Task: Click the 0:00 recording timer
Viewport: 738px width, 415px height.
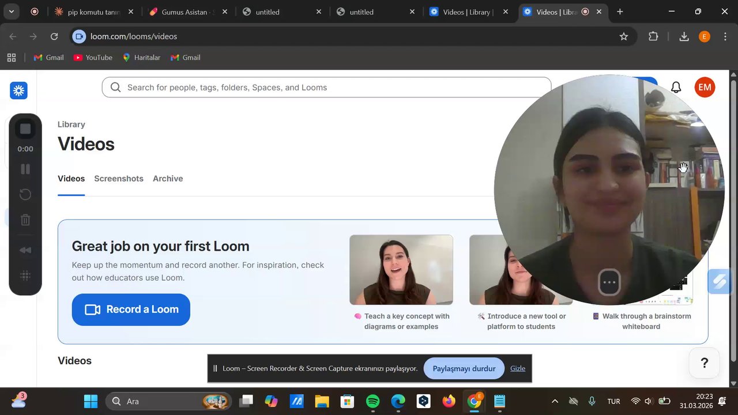Action: click(x=25, y=149)
